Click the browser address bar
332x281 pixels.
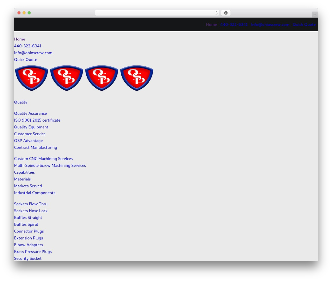coord(157,13)
